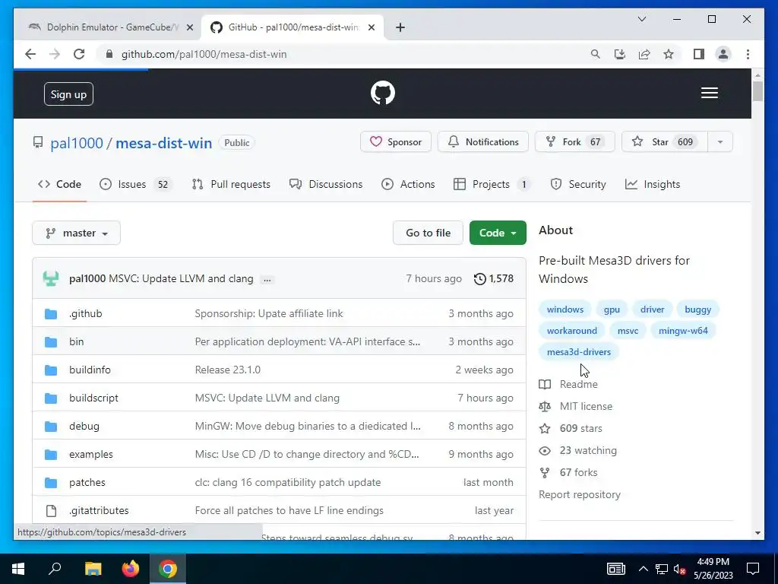Open the Readme link in About

click(568, 384)
